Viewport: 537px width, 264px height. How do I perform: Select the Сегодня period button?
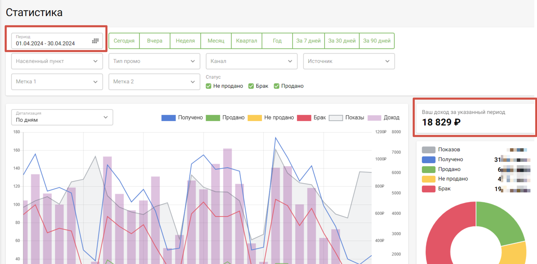[124, 41]
